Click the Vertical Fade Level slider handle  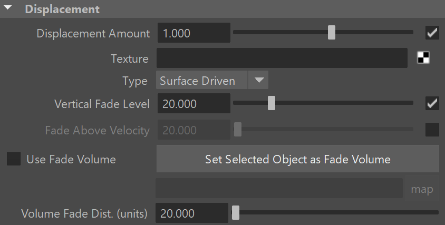(x=272, y=103)
